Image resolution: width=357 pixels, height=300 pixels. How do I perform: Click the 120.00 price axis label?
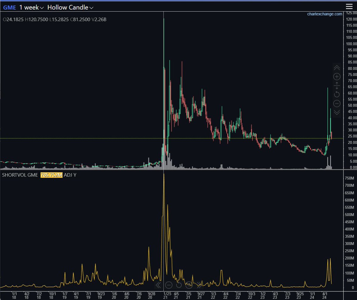pyautogui.click(x=351, y=19)
